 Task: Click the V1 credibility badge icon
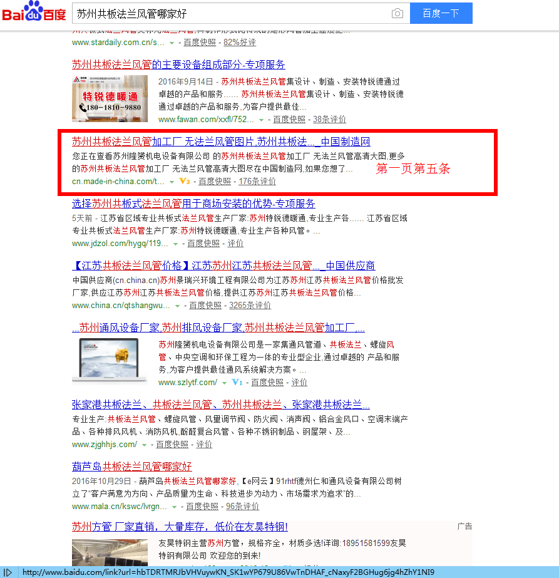(x=237, y=382)
